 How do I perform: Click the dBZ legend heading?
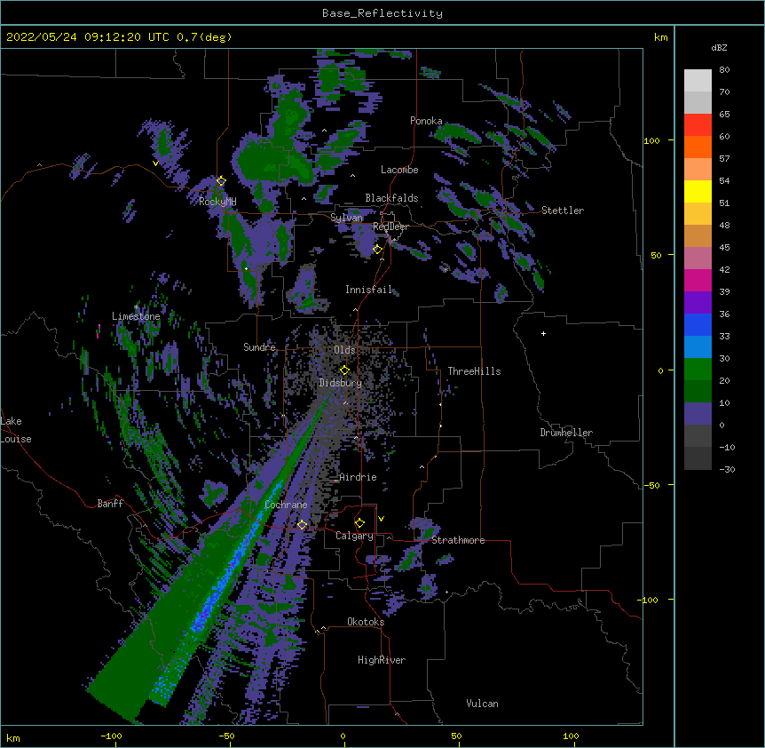(719, 47)
